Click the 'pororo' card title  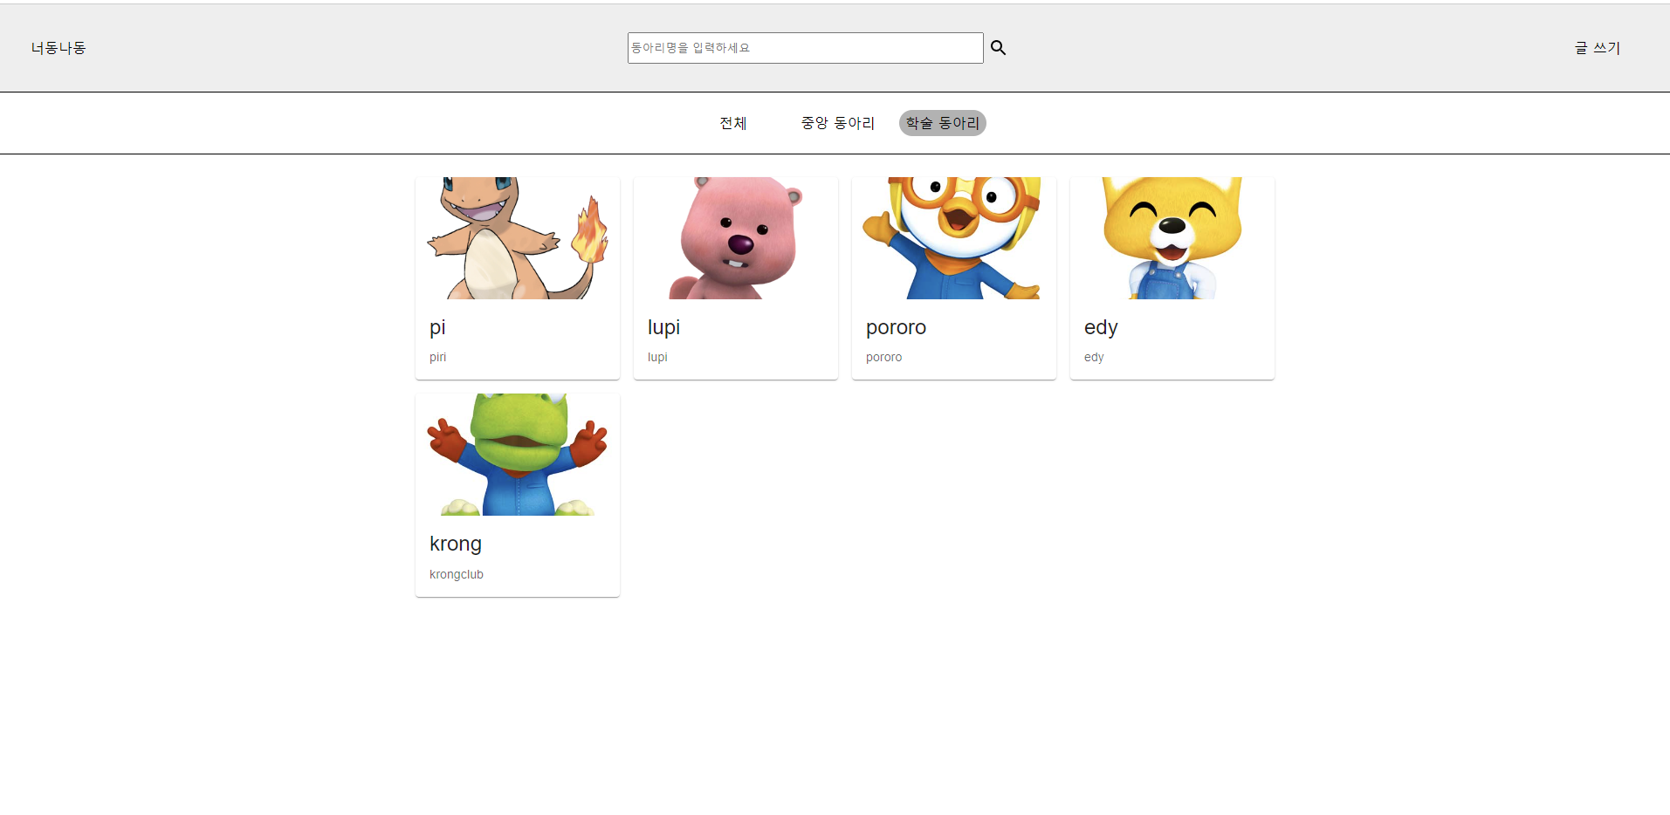click(x=896, y=328)
